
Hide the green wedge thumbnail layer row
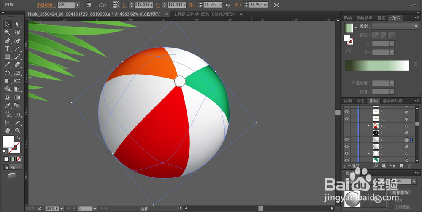pos(346,160)
